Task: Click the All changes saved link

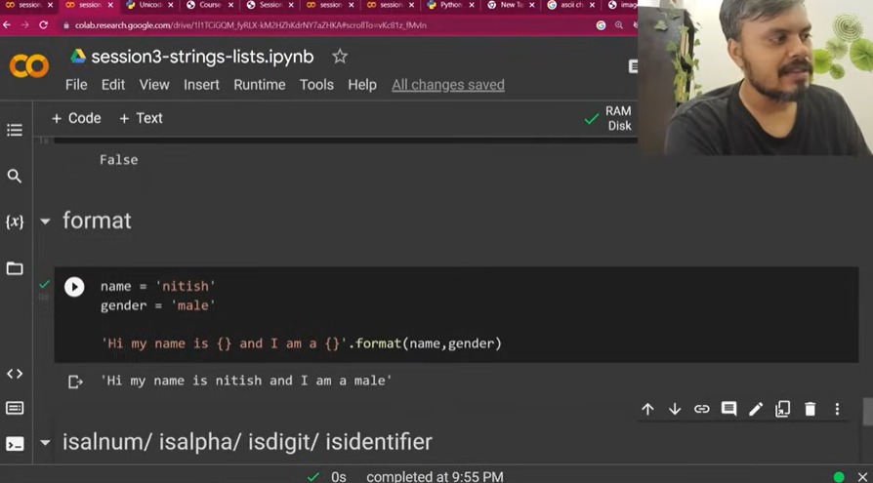Action: tap(448, 85)
